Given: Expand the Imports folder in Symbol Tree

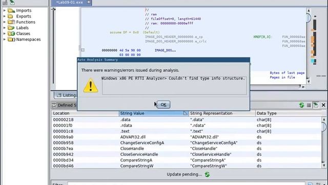Looking at the screenshot, I should [x=5, y=10].
